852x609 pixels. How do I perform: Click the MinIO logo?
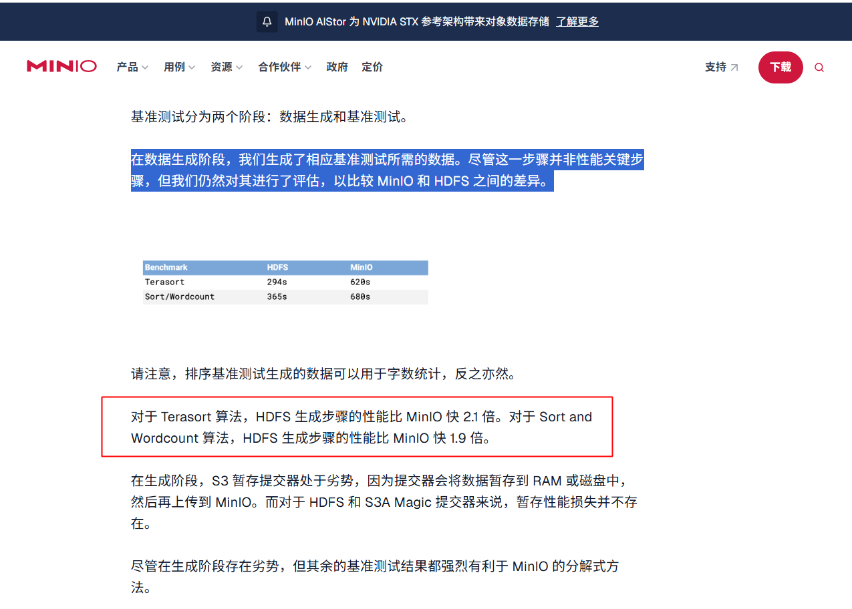61,67
